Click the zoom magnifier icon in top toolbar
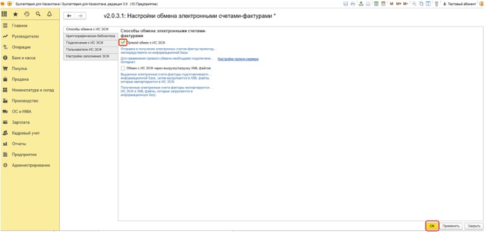Image resolution: width=486 pixels, height=232 pixels. click(414, 4)
